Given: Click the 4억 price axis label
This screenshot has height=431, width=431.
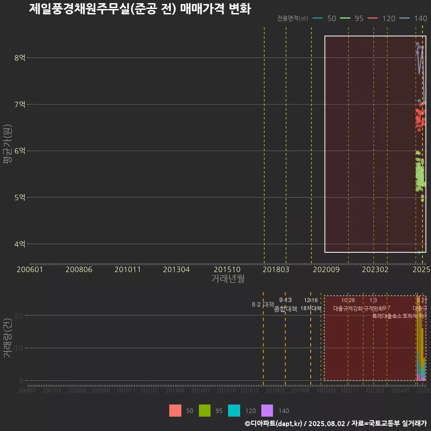Looking at the screenshot, I should pos(20,244).
